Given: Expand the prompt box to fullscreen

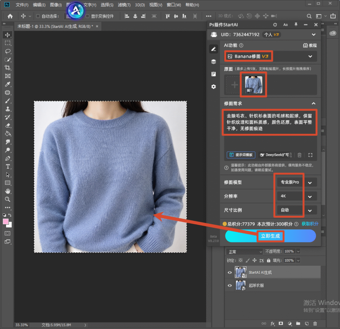Looking at the screenshot, I should pos(310,155).
